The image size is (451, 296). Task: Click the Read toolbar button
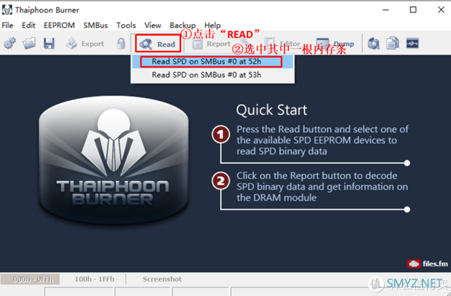pyautogui.click(x=158, y=44)
